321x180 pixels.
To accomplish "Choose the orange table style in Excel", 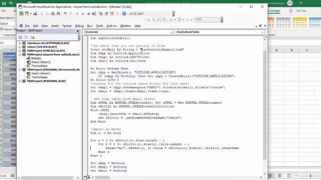I will pos(271,22).
